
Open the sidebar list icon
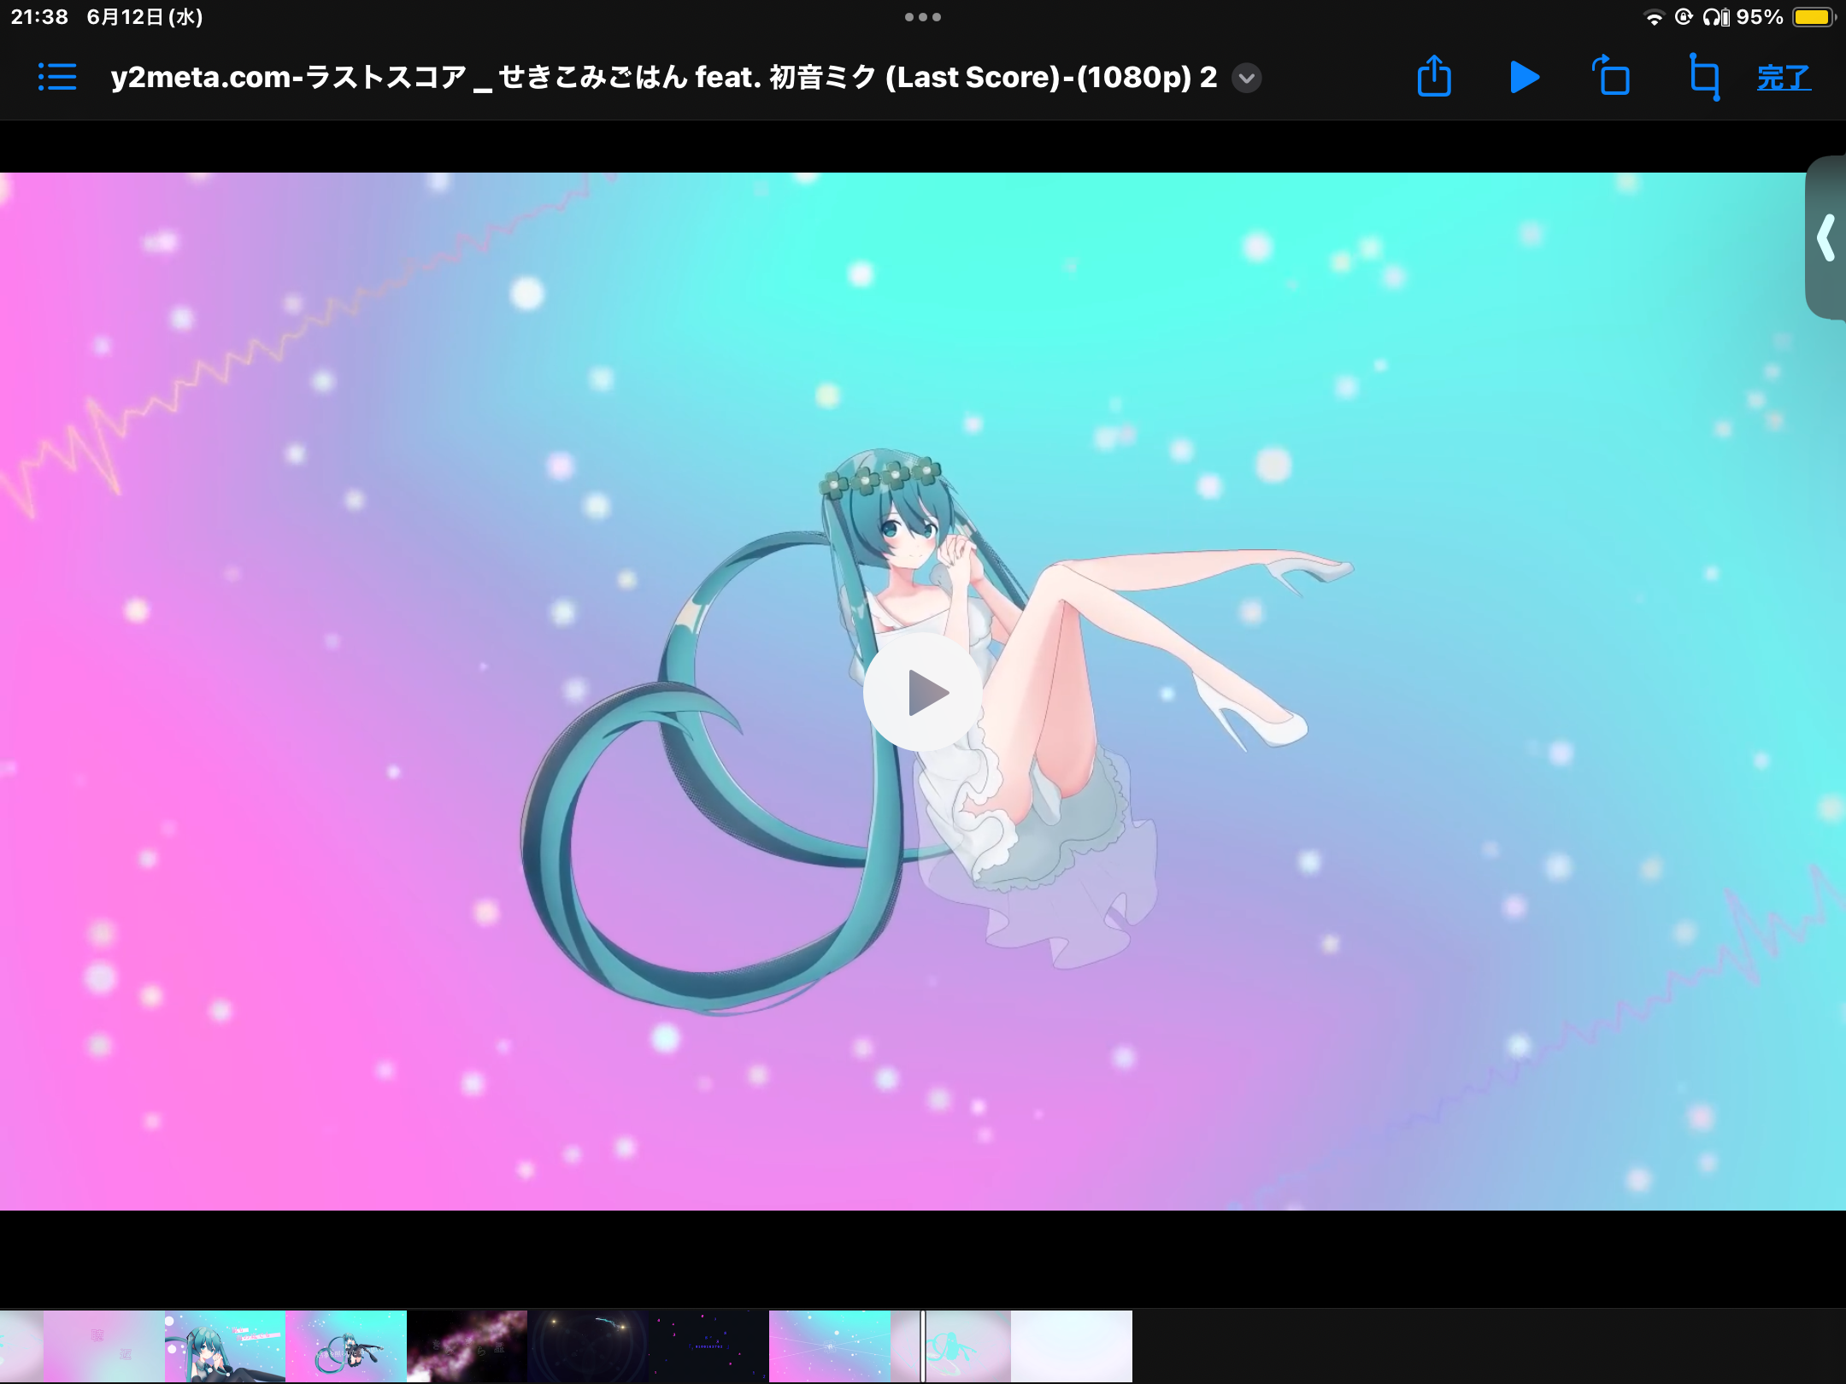pyautogui.click(x=57, y=77)
